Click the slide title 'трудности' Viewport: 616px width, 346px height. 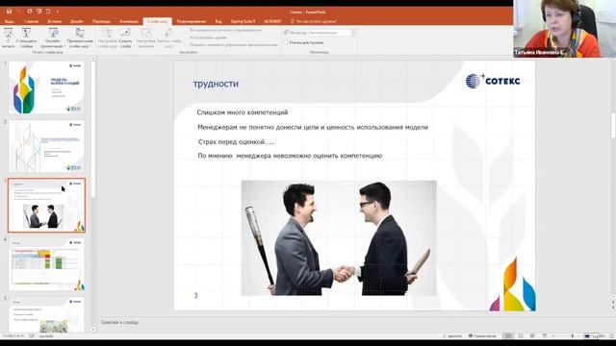coord(216,84)
